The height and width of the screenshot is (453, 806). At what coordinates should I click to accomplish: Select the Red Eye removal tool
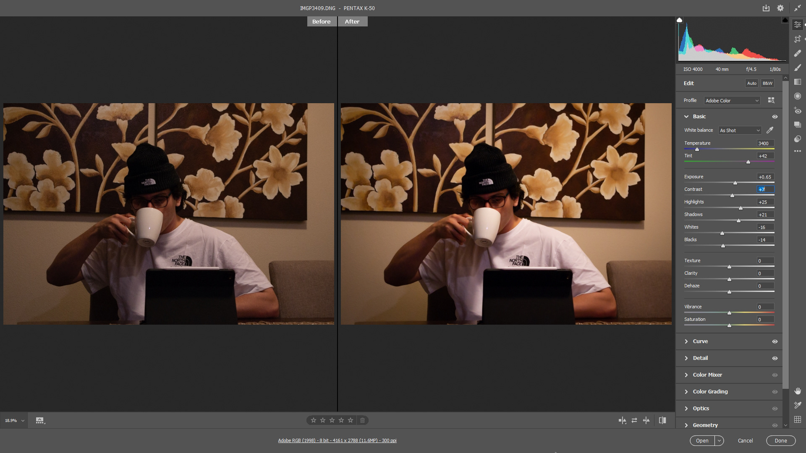[798, 111]
